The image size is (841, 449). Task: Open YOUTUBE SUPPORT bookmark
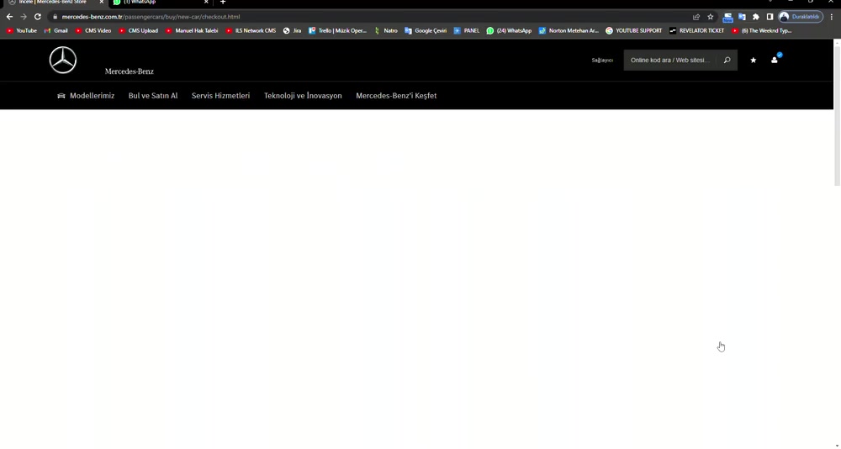click(634, 30)
